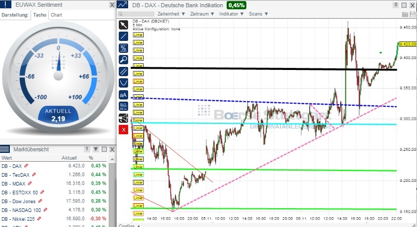Click the megaphone alert tool
The height and width of the screenshot is (227, 417).
coord(123,118)
